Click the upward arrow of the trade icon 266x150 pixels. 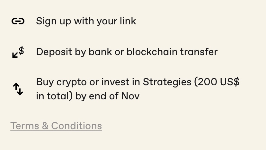tap(15, 87)
